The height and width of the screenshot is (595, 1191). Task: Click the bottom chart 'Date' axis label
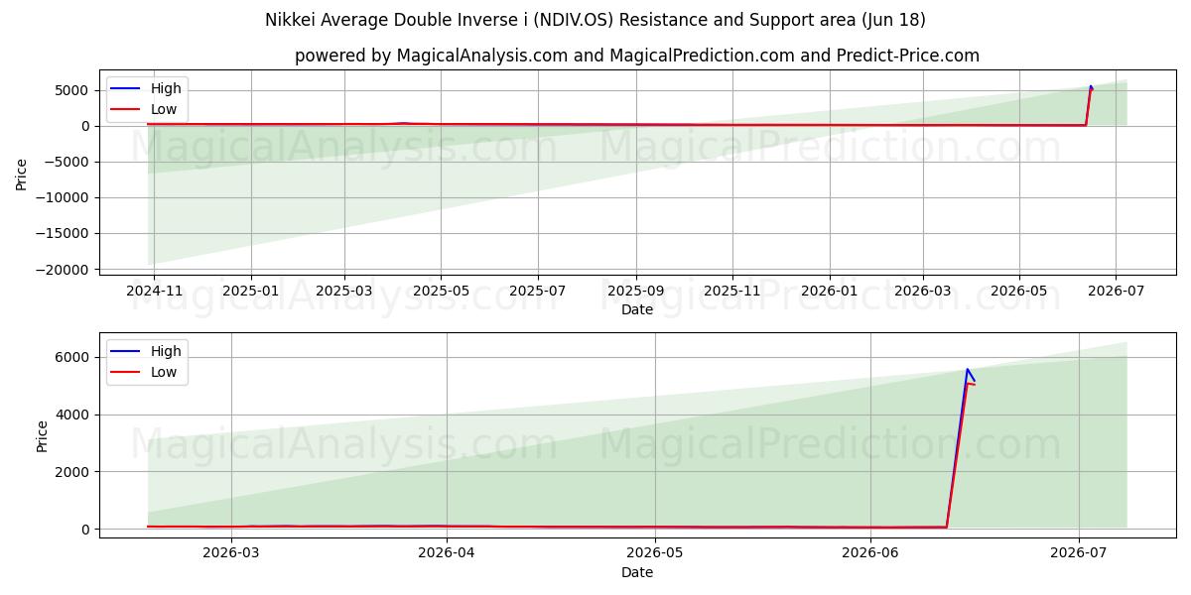(637, 572)
